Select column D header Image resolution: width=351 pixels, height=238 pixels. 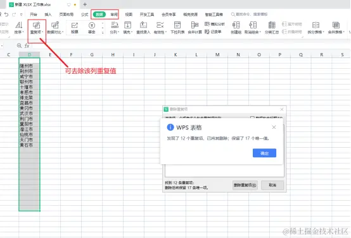[x=29, y=55]
